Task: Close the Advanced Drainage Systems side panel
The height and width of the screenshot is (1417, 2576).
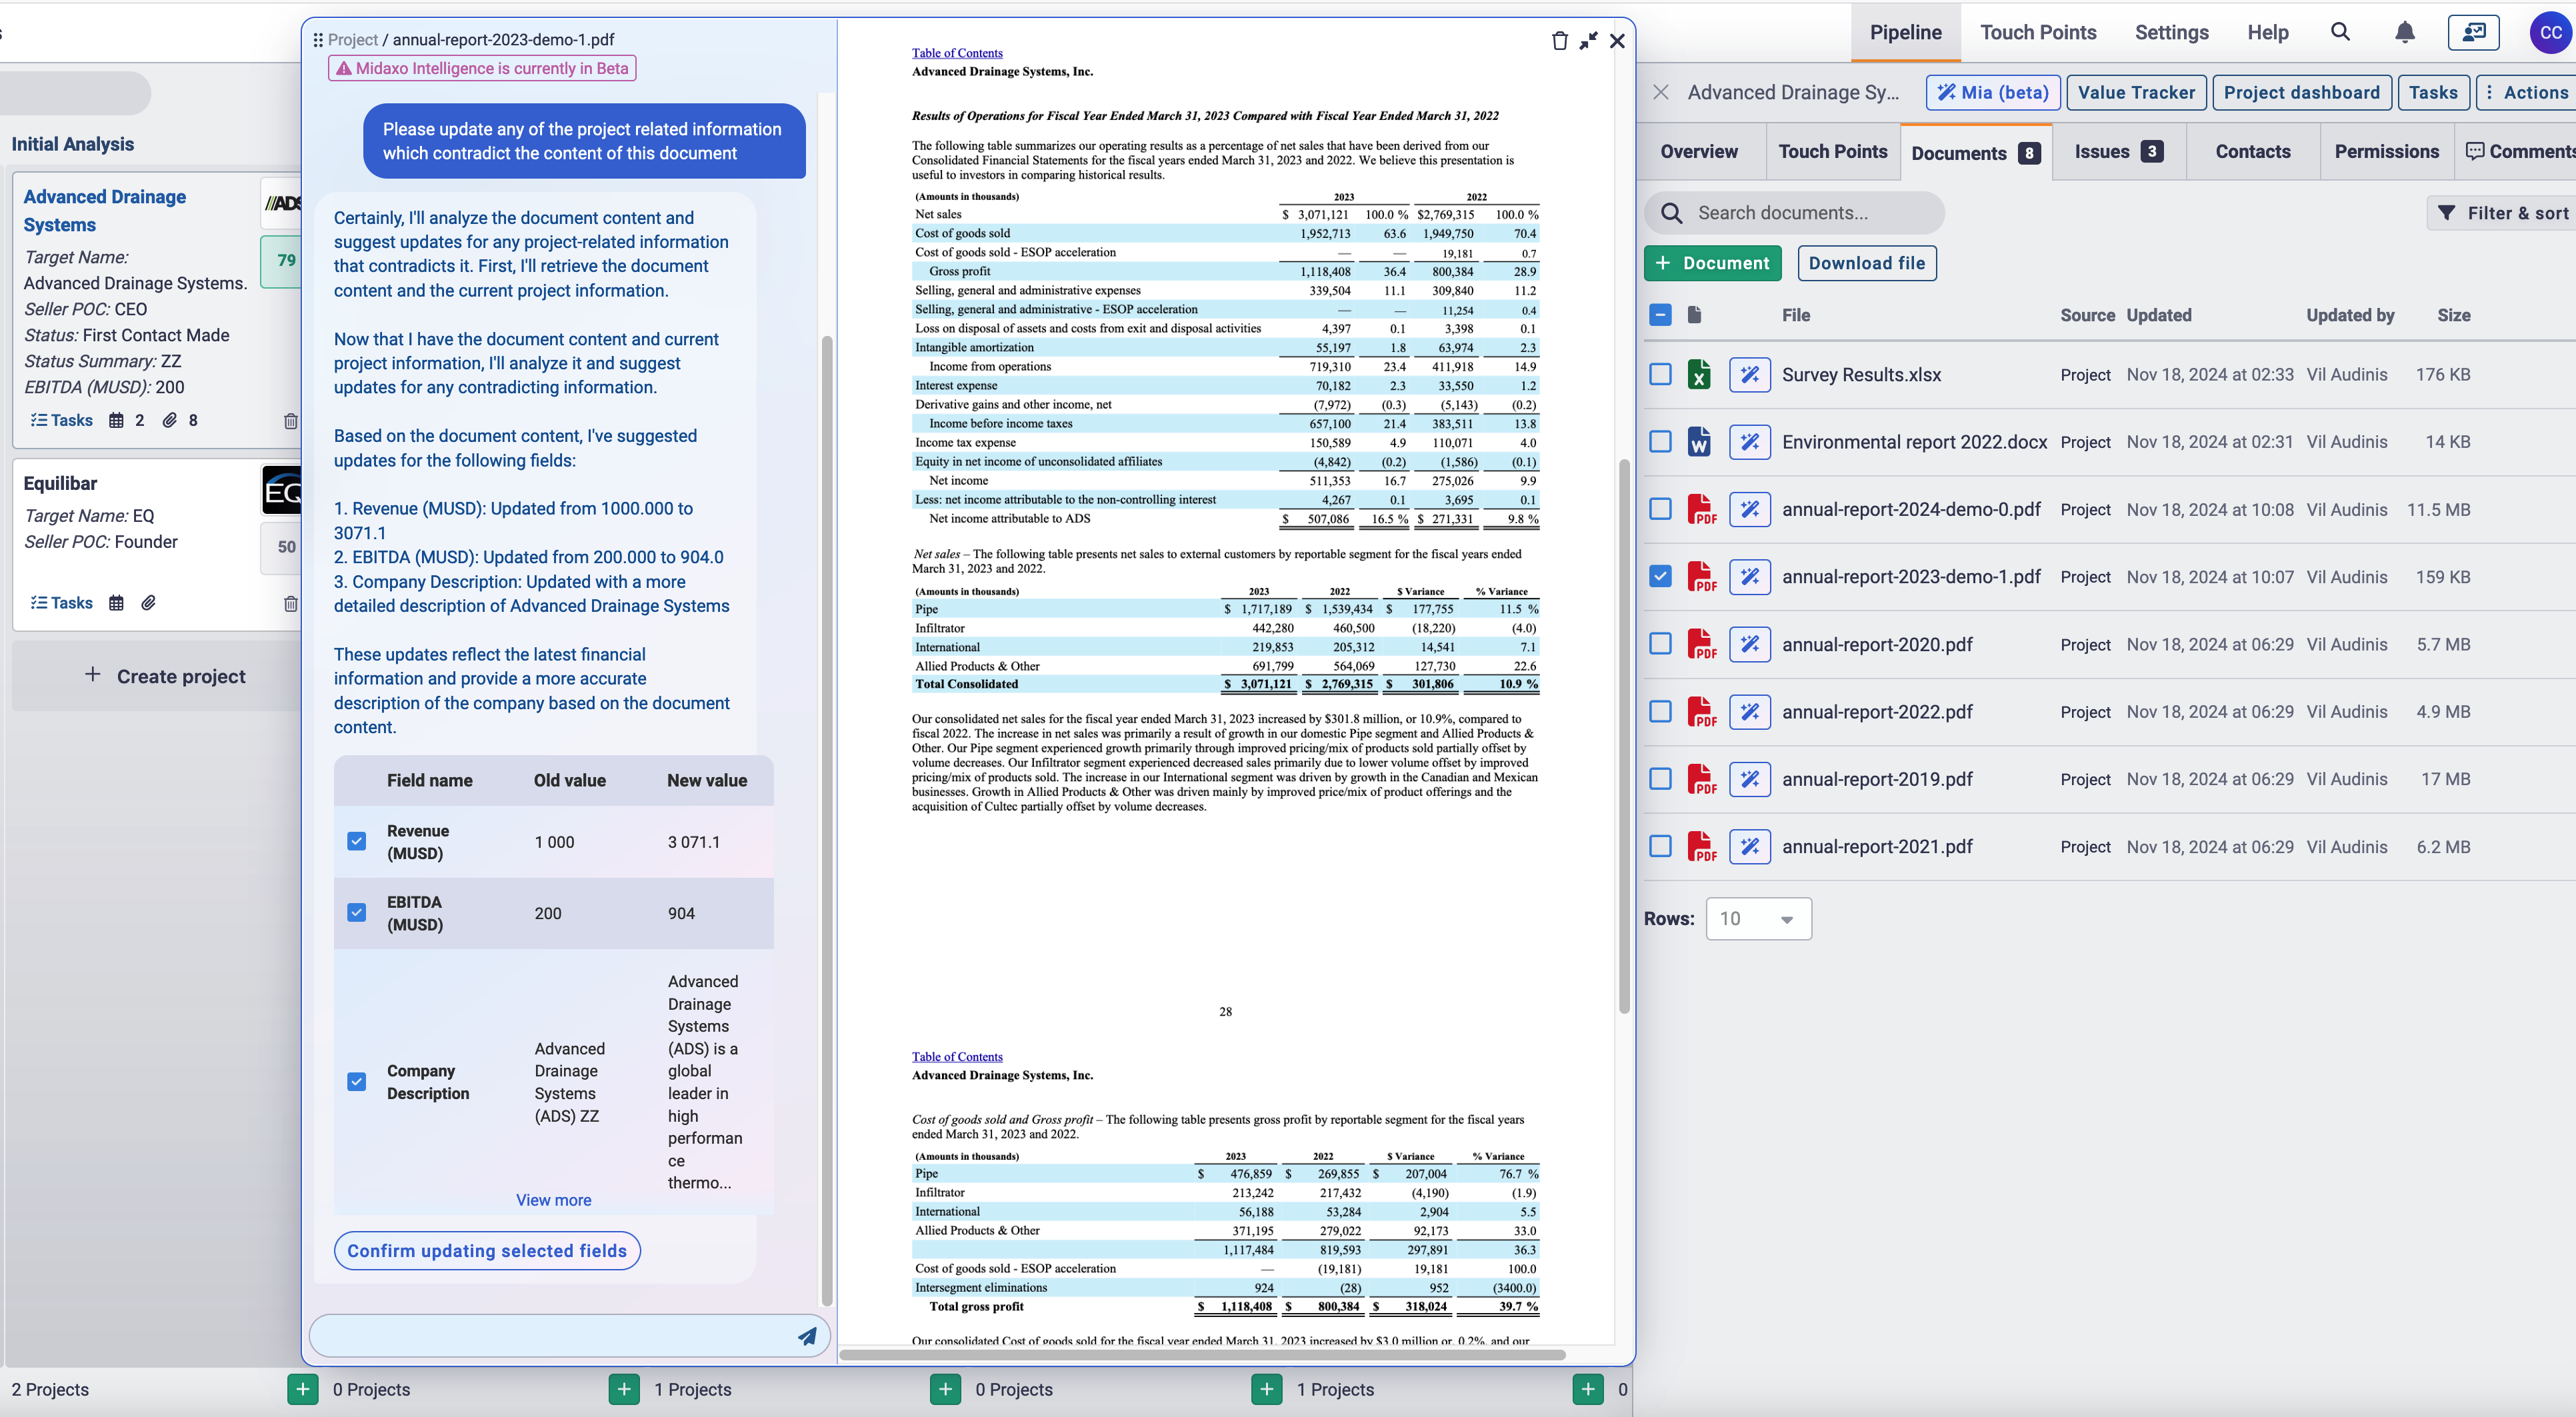Action: (1661, 92)
